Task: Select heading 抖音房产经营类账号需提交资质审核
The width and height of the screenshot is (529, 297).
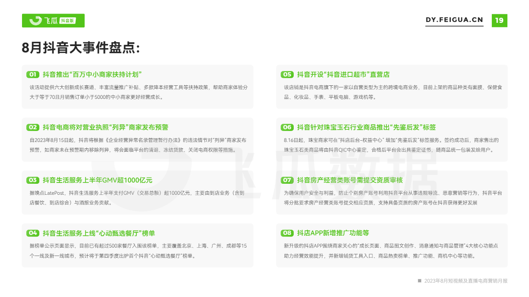Action: [x=350, y=180]
